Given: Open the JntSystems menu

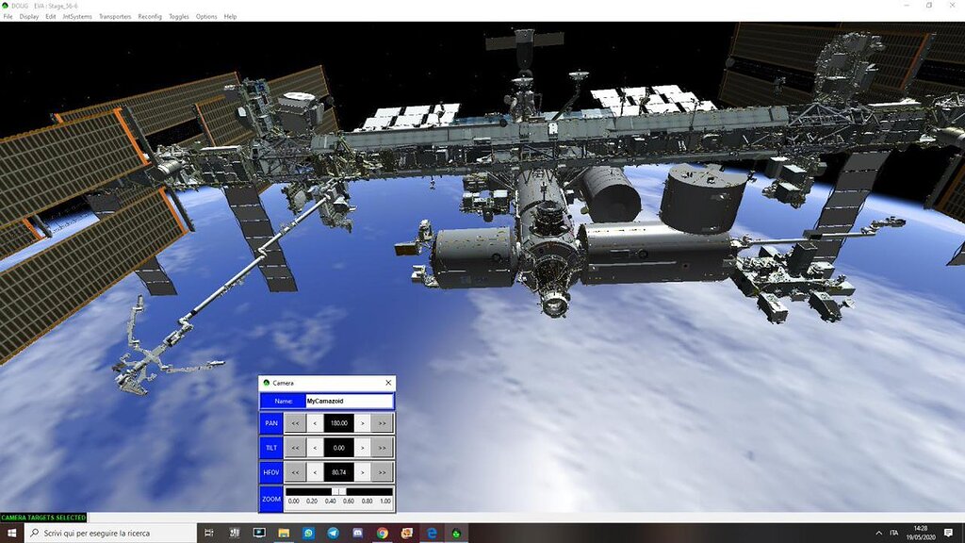Looking at the screenshot, I should tap(77, 17).
